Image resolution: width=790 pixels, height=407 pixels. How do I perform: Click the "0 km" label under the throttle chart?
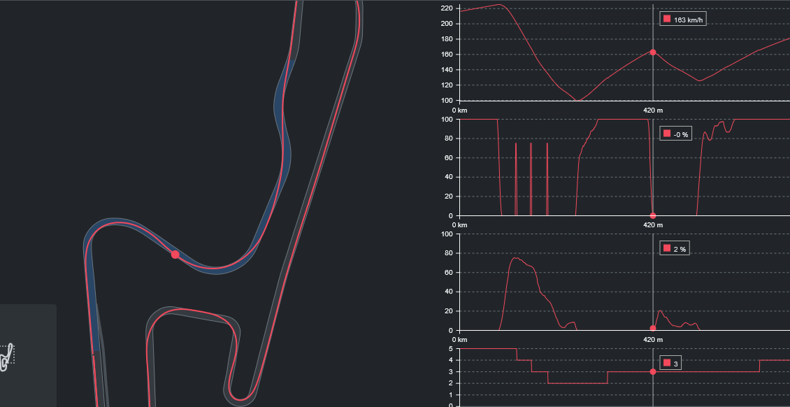coord(459,225)
